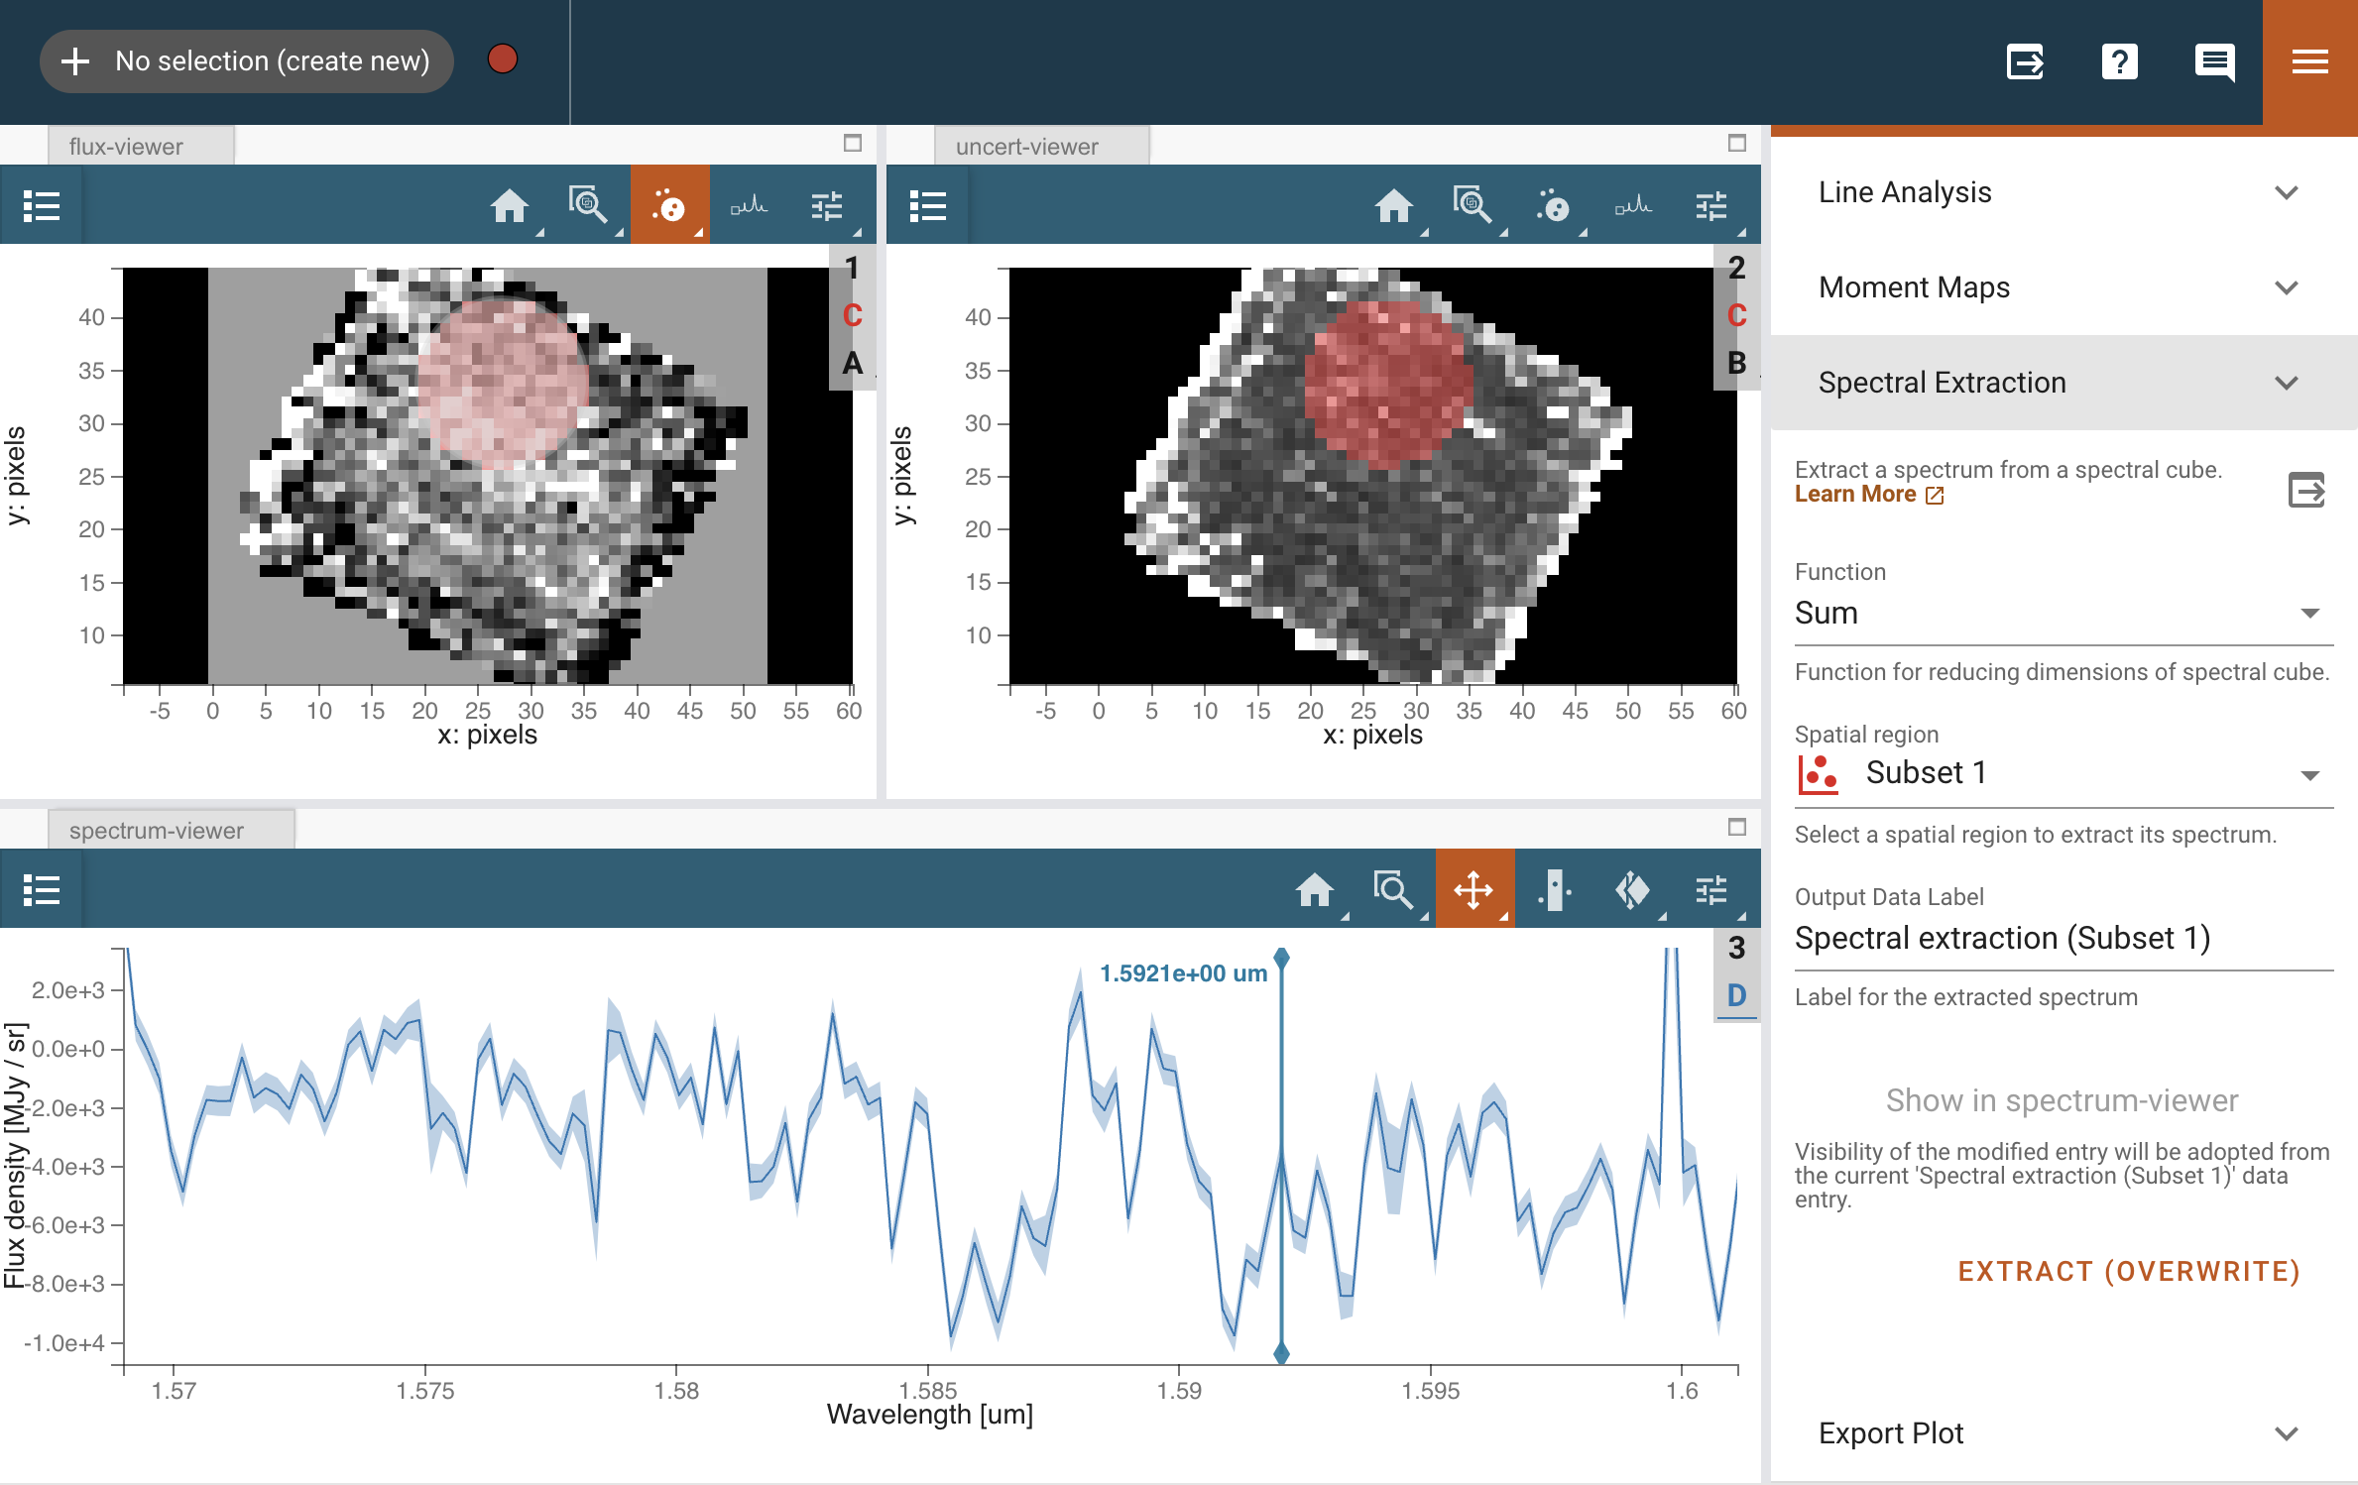The width and height of the screenshot is (2358, 1485).
Task: Open the main application menu hamburger
Action: (x=2310, y=61)
